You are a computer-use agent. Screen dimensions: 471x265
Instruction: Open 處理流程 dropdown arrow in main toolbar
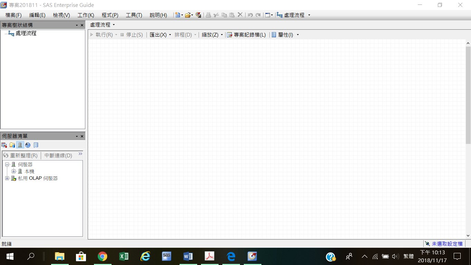click(309, 15)
